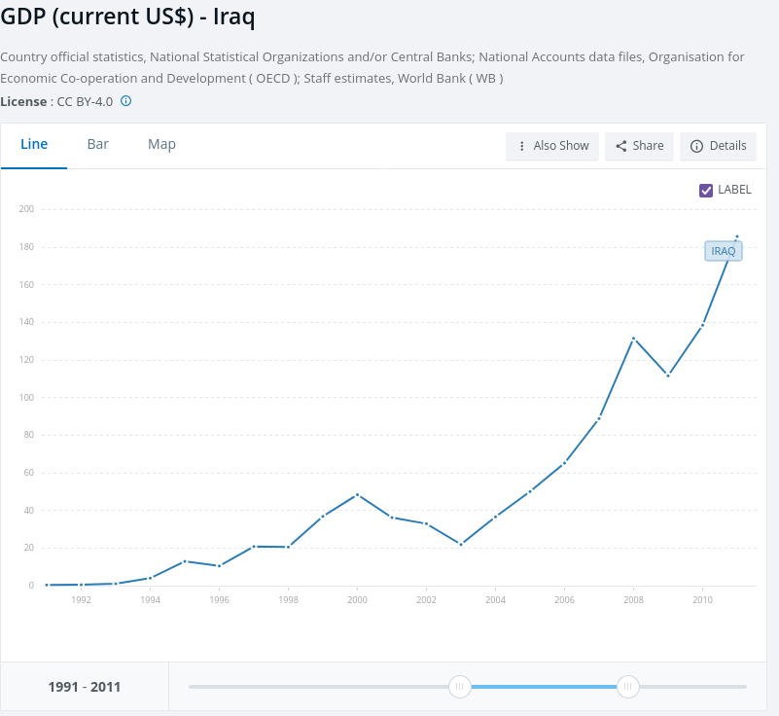The height and width of the screenshot is (716, 779).
Task: Open the Map view tab
Action: pos(161,144)
